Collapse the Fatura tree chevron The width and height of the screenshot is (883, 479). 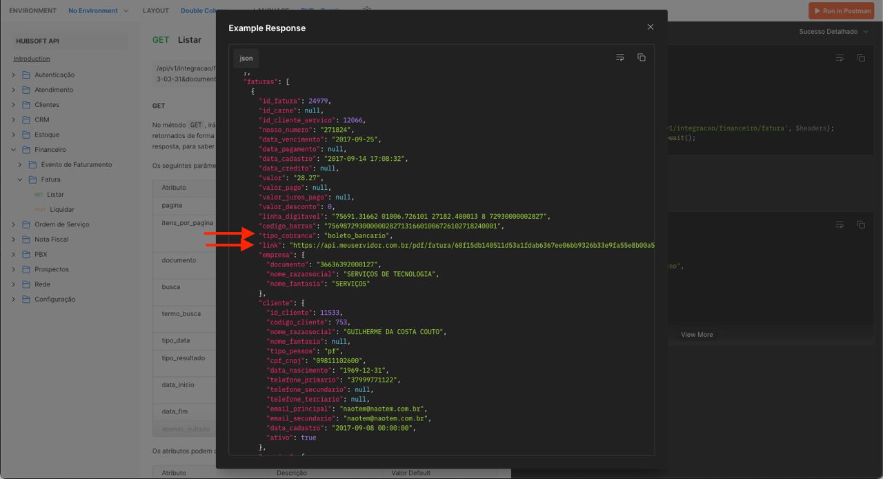pos(20,179)
